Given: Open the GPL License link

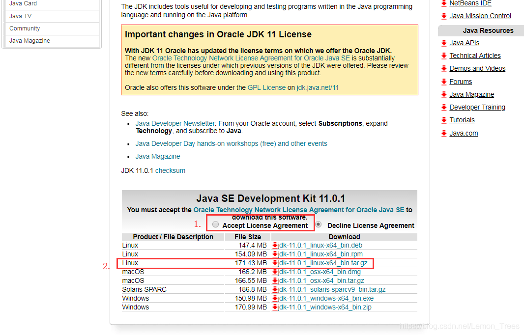Looking at the screenshot, I should tap(267, 88).
